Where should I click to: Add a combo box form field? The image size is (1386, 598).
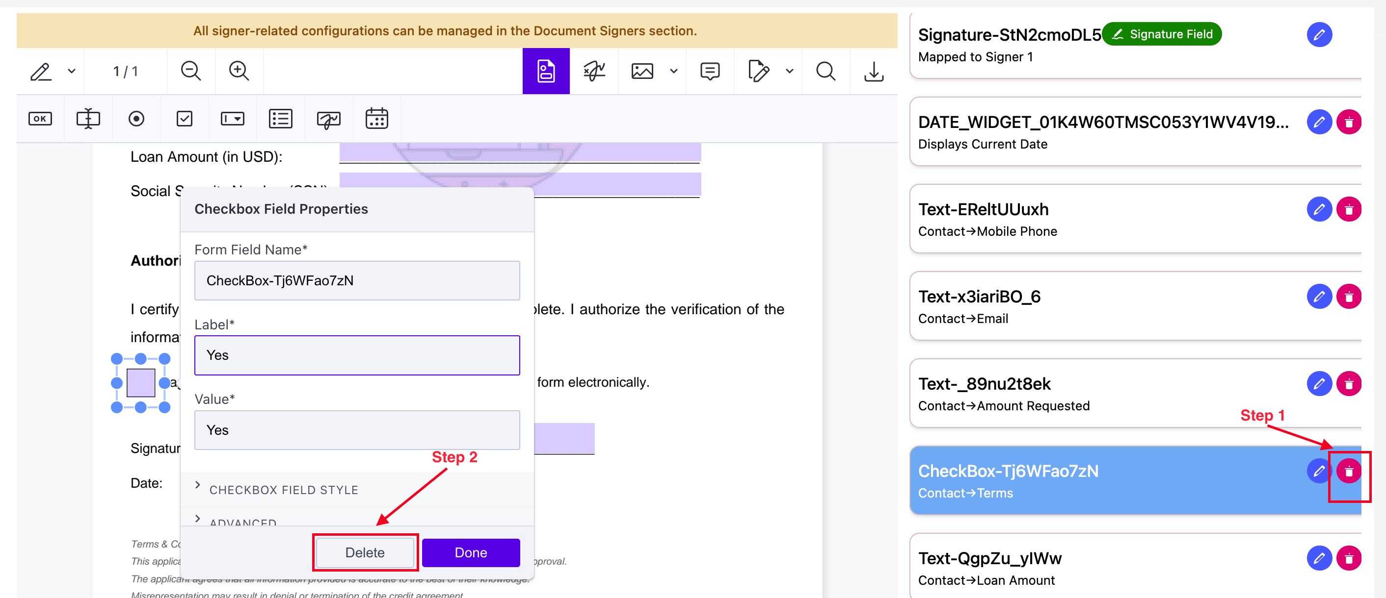[x=233, y=119]
